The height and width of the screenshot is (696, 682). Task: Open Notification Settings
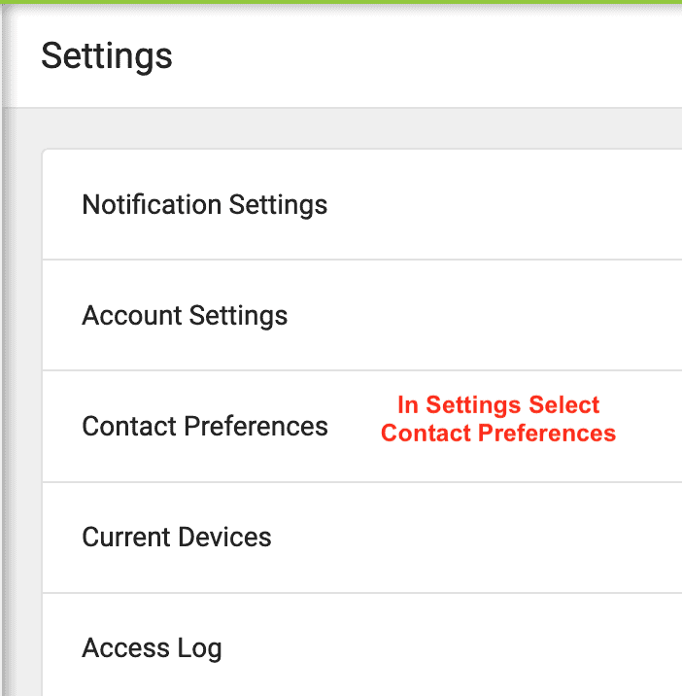pos(204,205)
